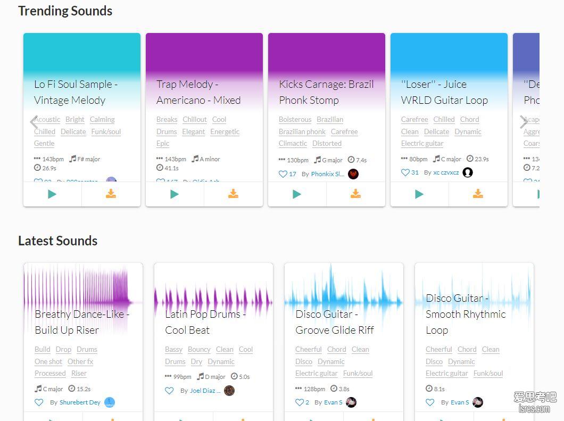Download the Trap Melody Americano sound
Screen dimensions: 564x421
point(233,194)
